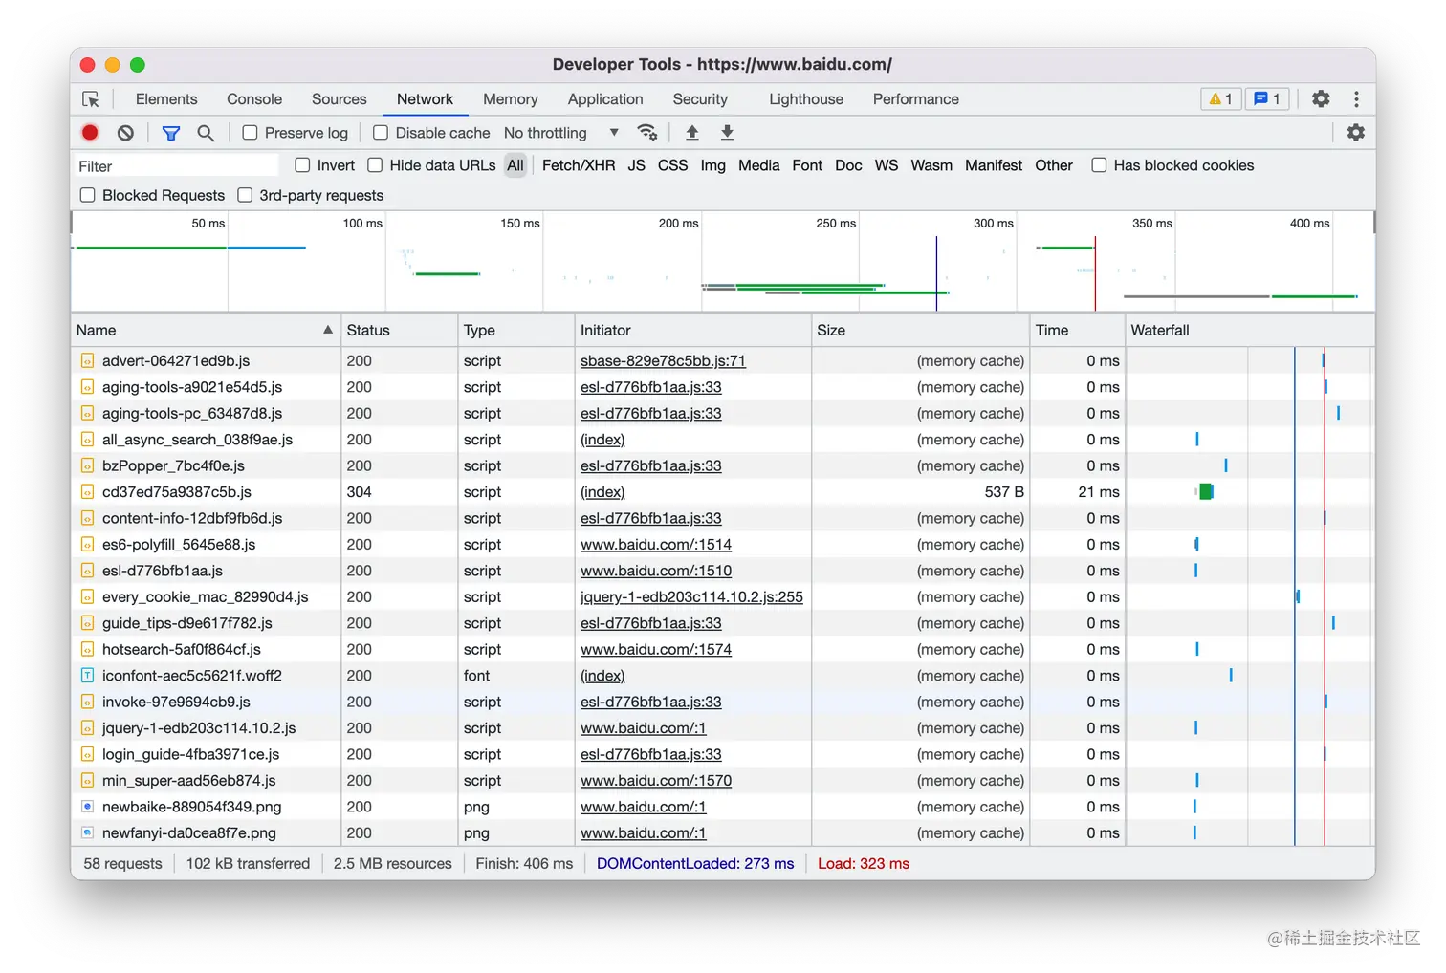Open the three-dot customize DevTools menu
The image size is (1446, 973).
tap(1356, 98)
